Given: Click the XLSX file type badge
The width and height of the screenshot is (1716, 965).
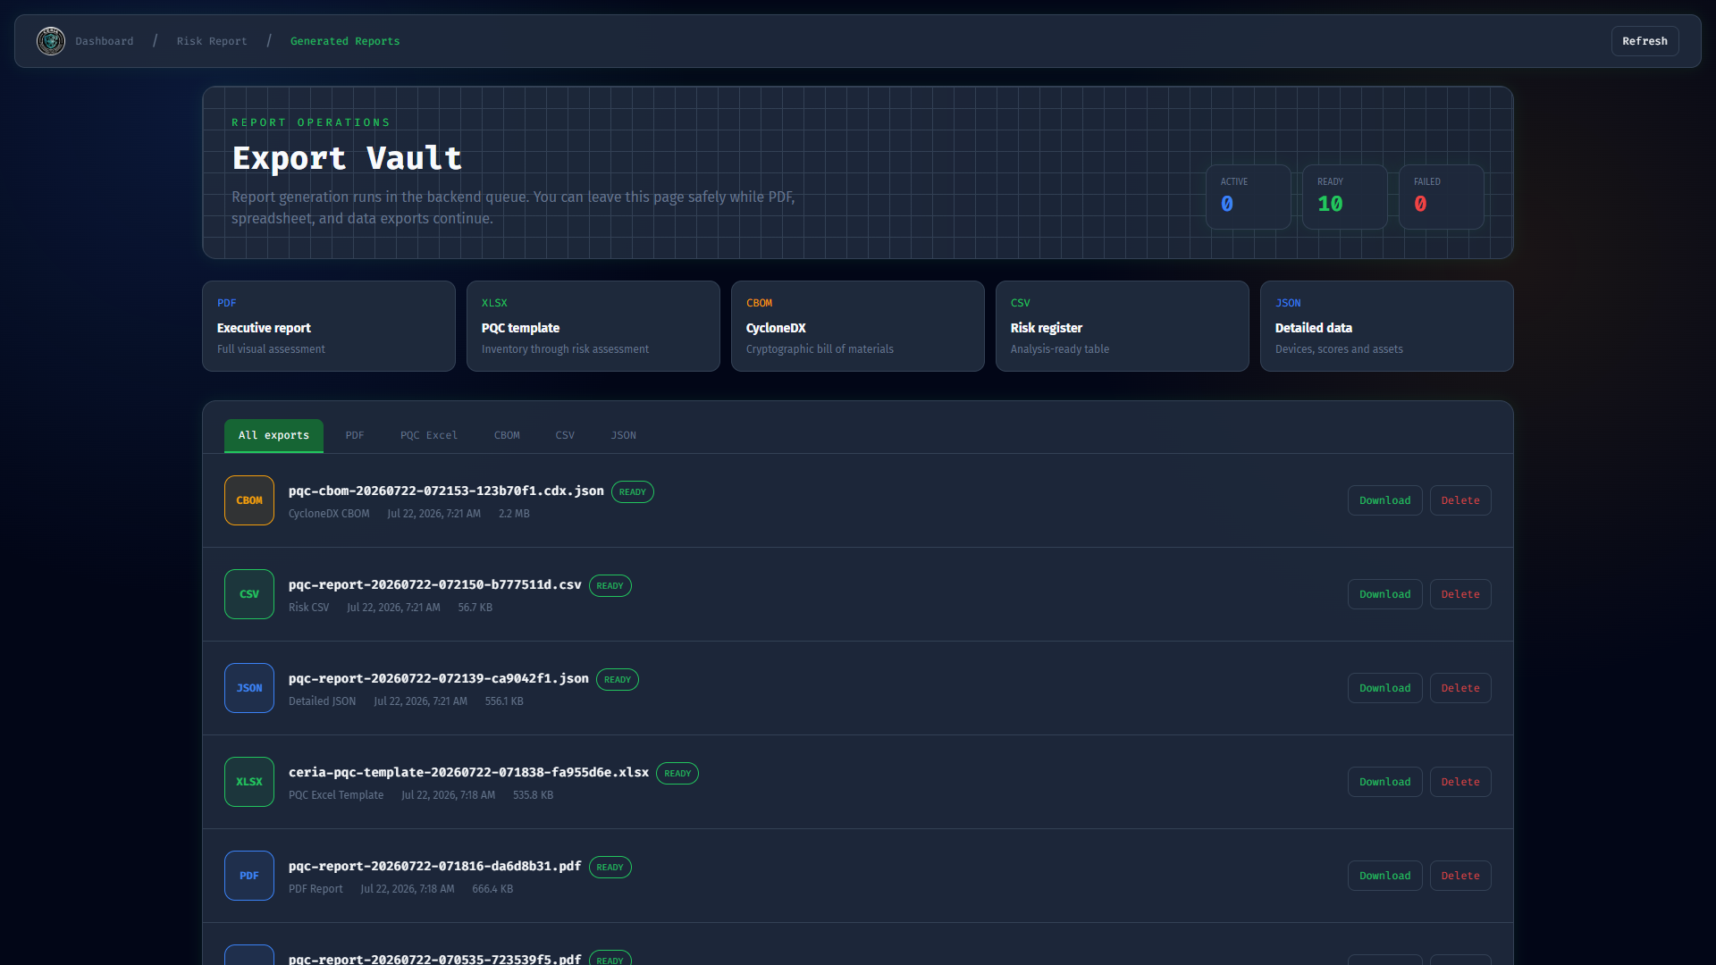Looking at the screenshot, I should pyautogui.click(x=249, y=782).
